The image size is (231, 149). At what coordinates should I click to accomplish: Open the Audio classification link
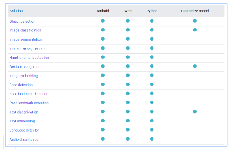(25, 139)
